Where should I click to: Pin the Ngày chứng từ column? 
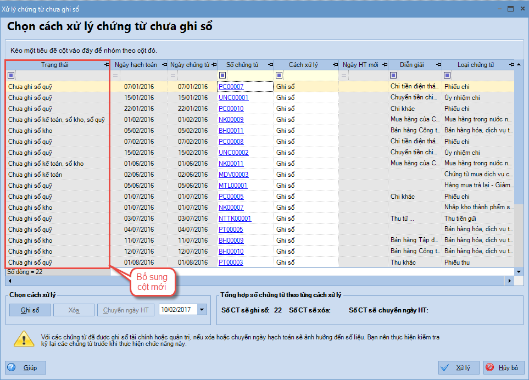pyautogui.click(x=214, y=65)
